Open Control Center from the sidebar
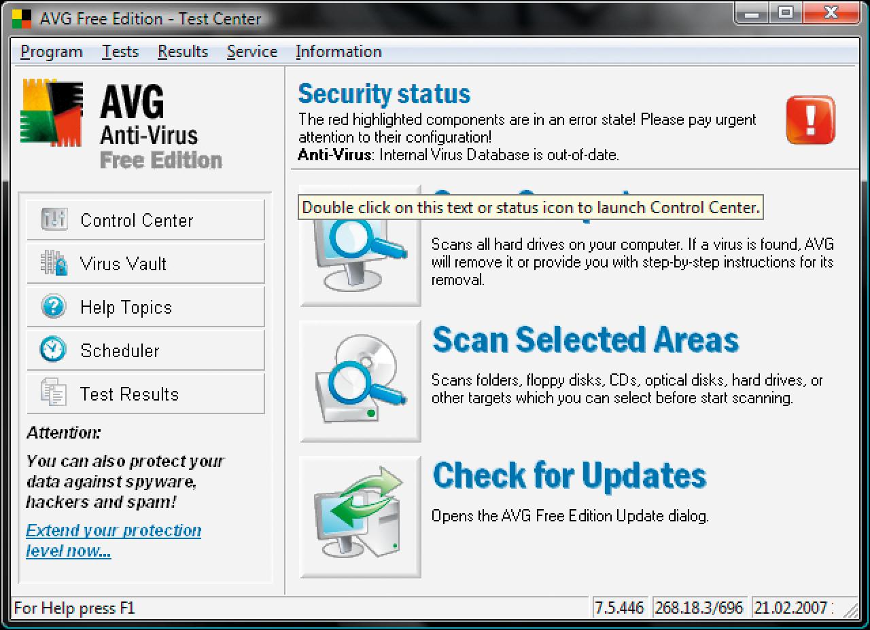Image resolution: width=870 pixels, height=630 pixels. 145,219
